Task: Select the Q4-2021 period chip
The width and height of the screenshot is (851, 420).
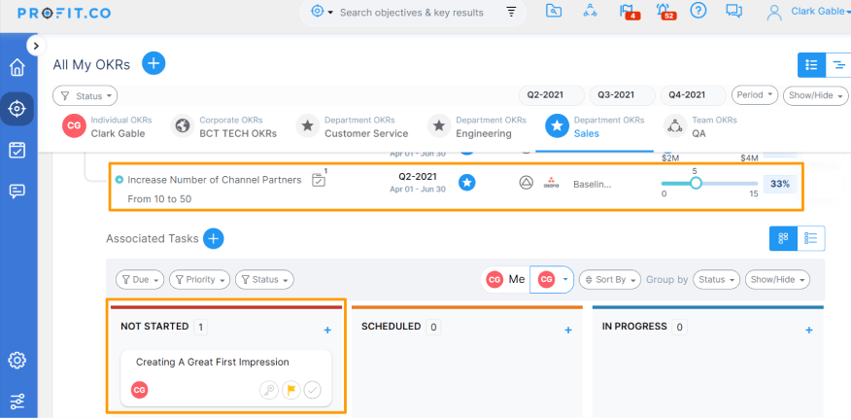Action: click(693, 95)
